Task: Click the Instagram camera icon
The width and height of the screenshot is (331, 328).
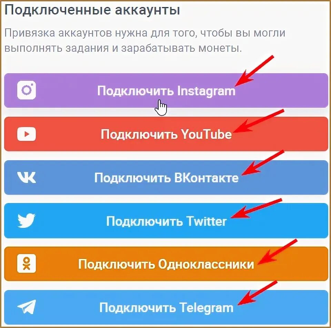Action: tap(27, 90)
